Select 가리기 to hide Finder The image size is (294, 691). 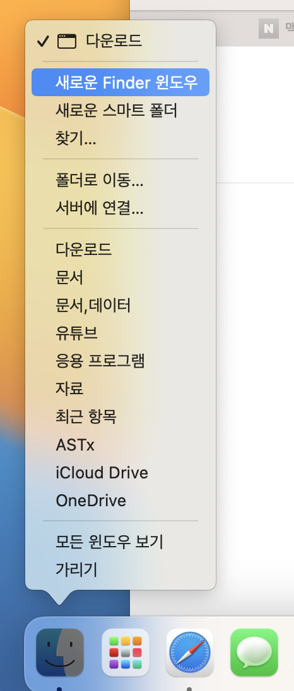[121, 570]
